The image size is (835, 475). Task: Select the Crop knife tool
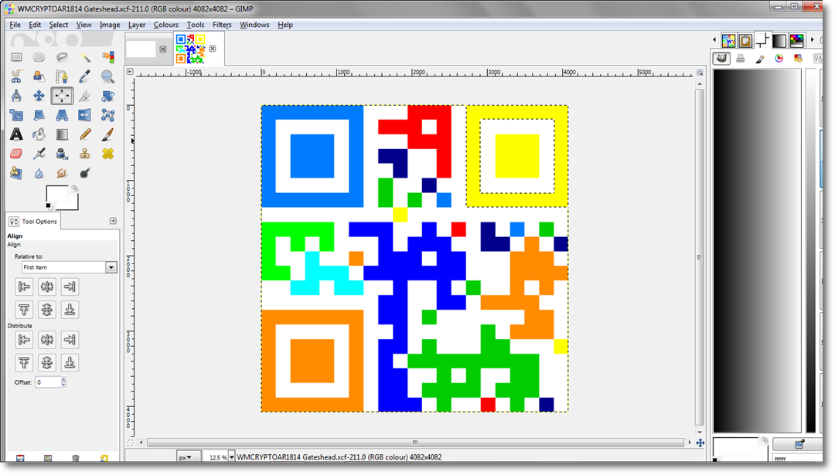point(85,96)
